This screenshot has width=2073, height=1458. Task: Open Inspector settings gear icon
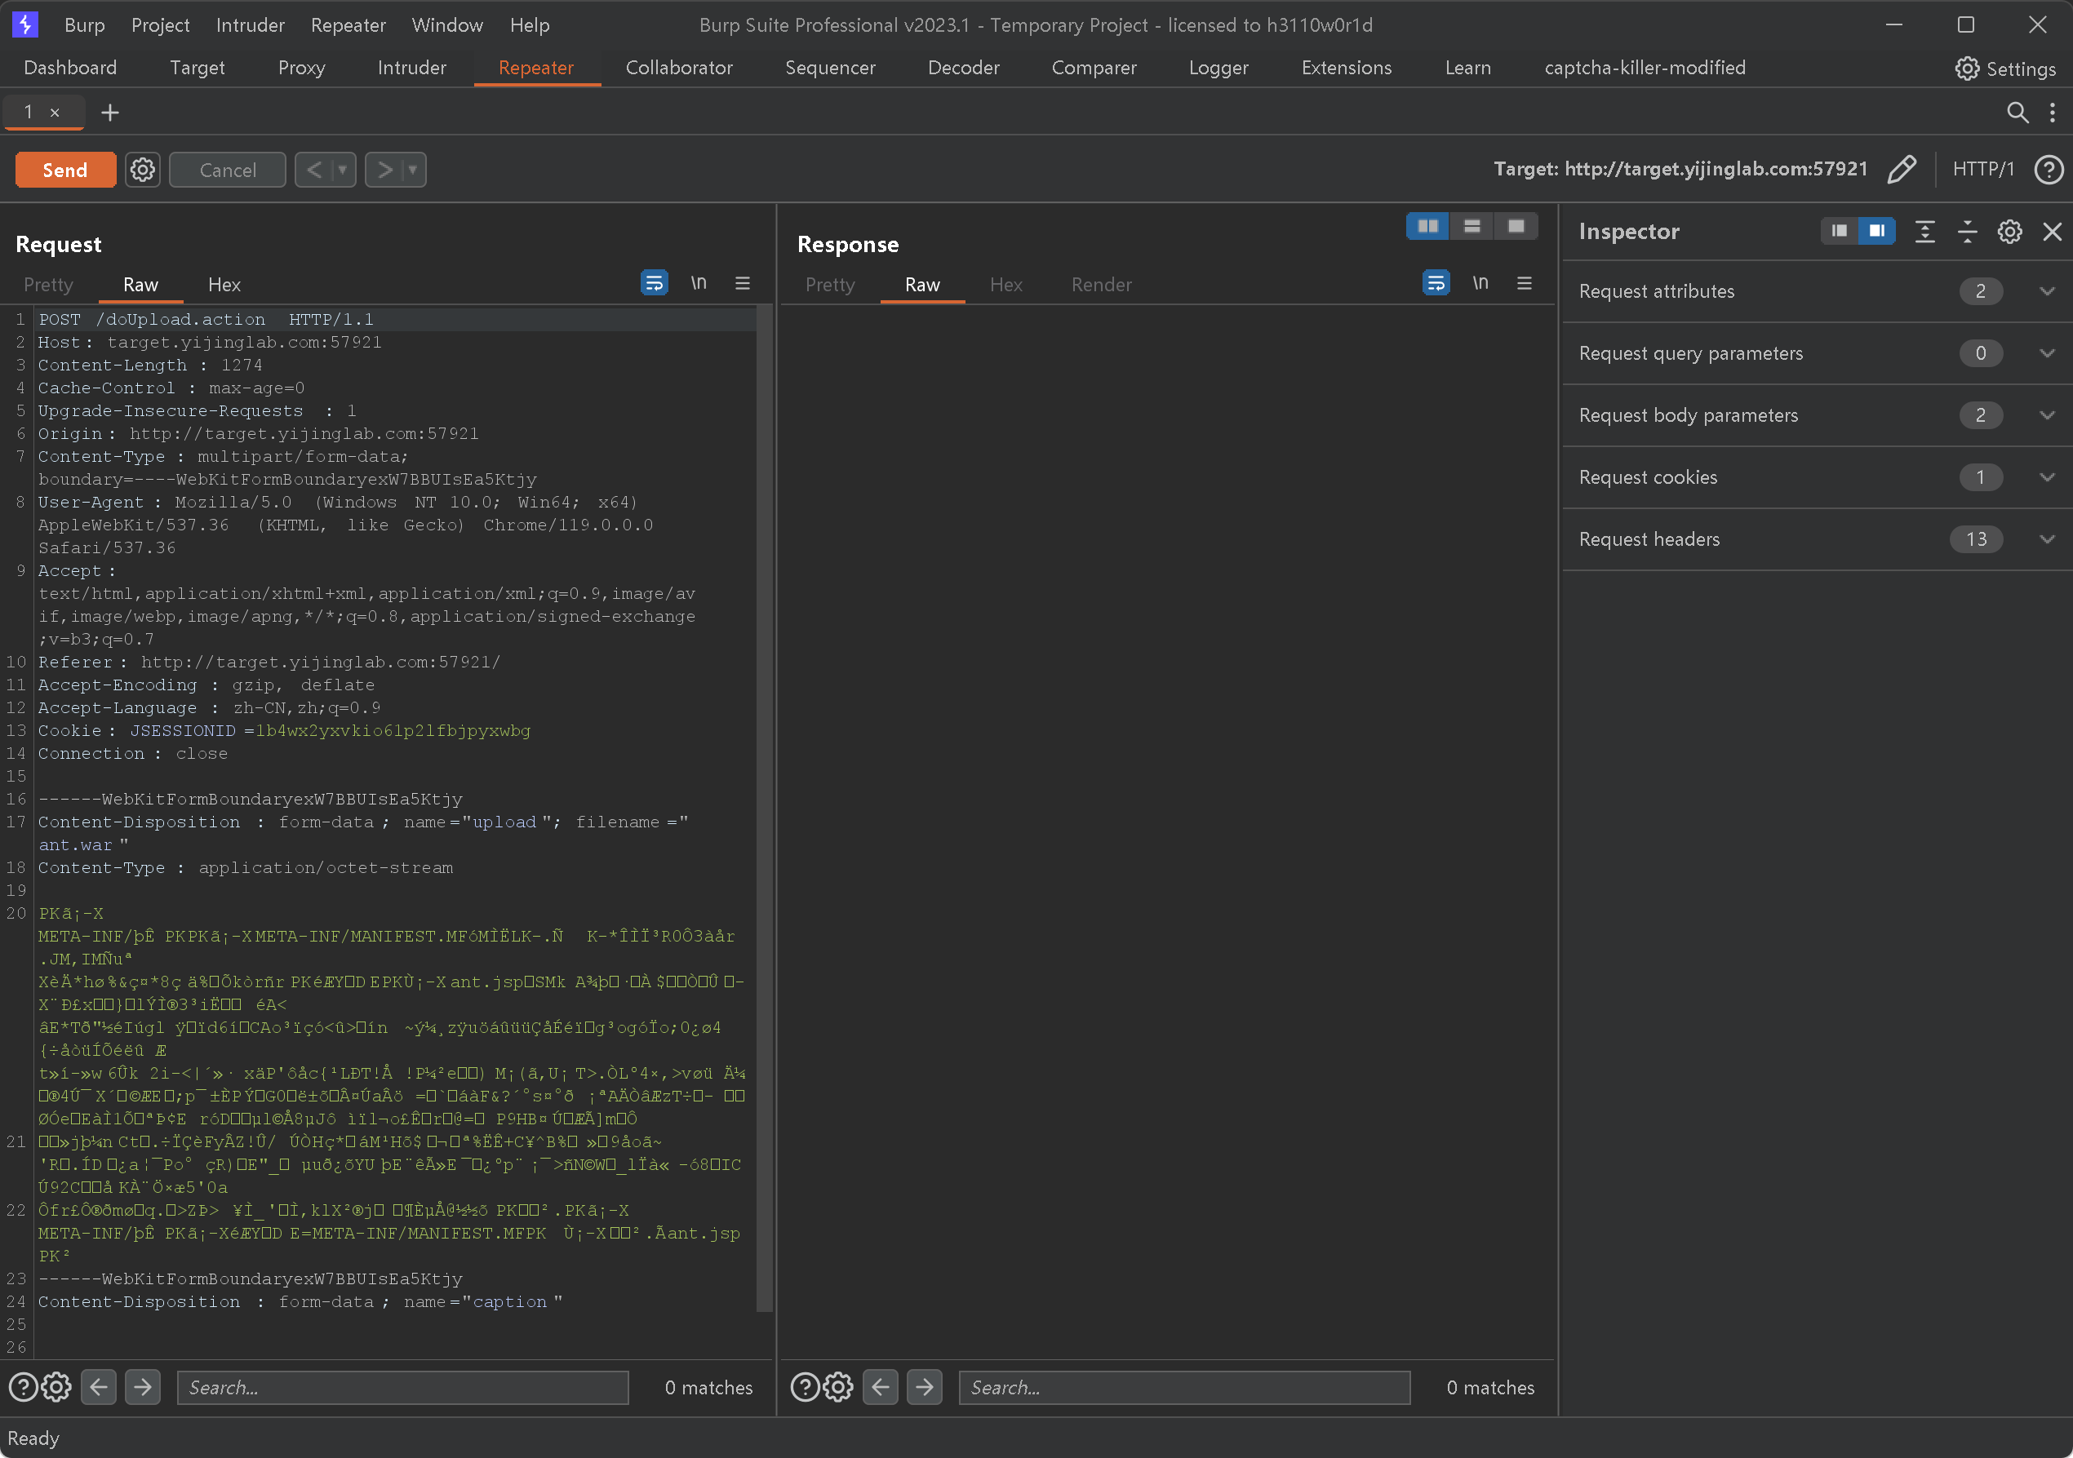(x=2010, y=232)
